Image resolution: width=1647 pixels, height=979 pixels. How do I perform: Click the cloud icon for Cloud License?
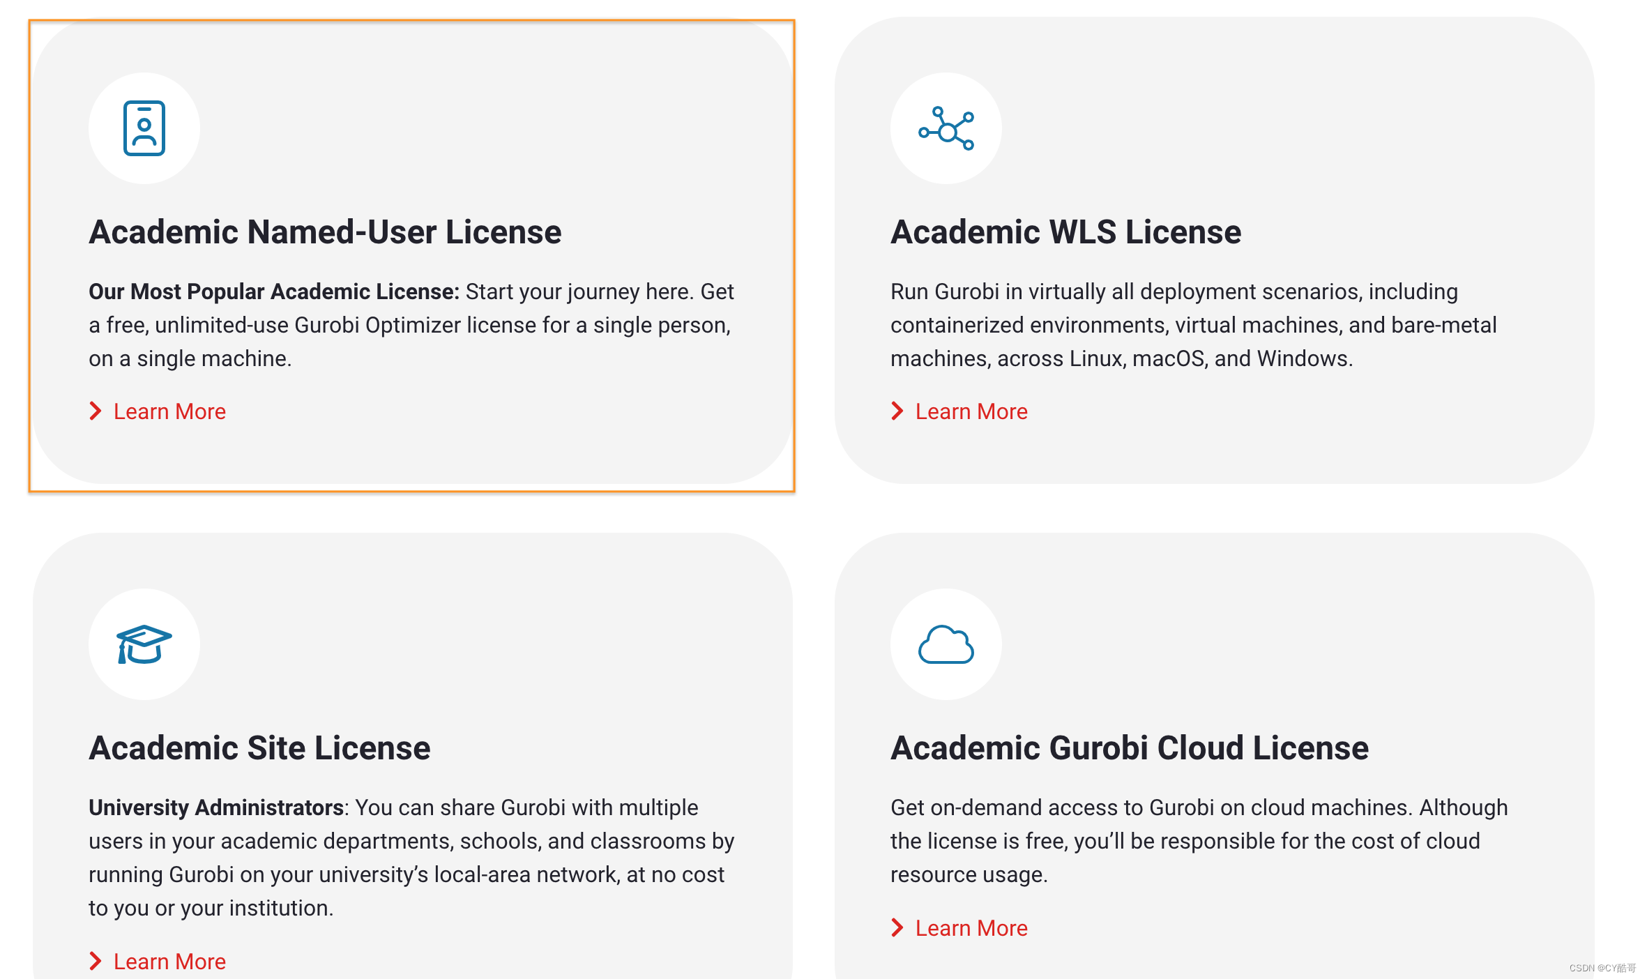click(x=946, y=644)
